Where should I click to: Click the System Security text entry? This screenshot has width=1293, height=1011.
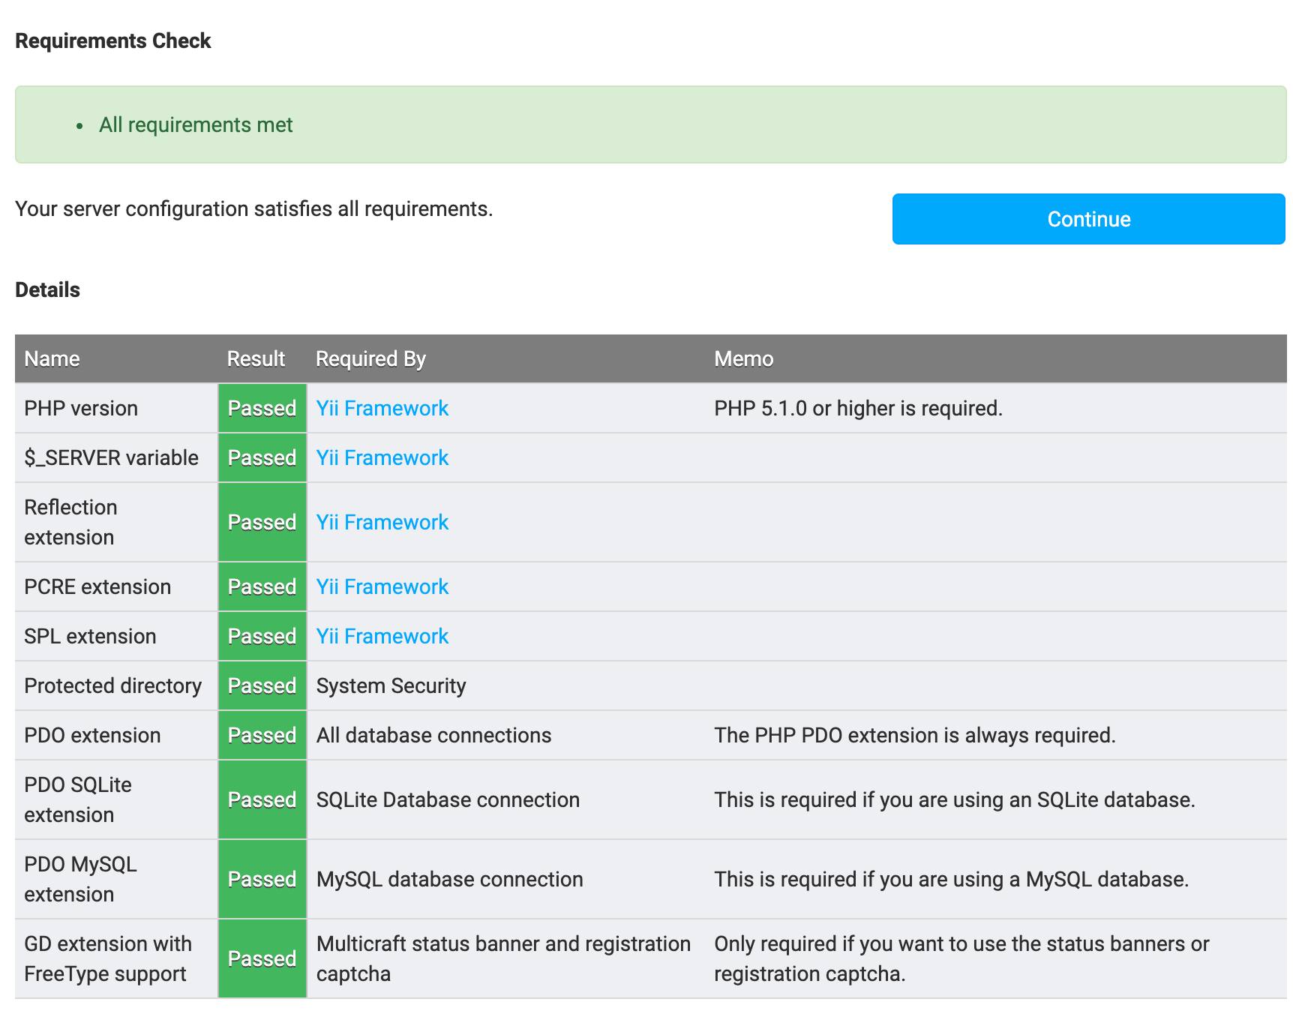click(391, 685)
